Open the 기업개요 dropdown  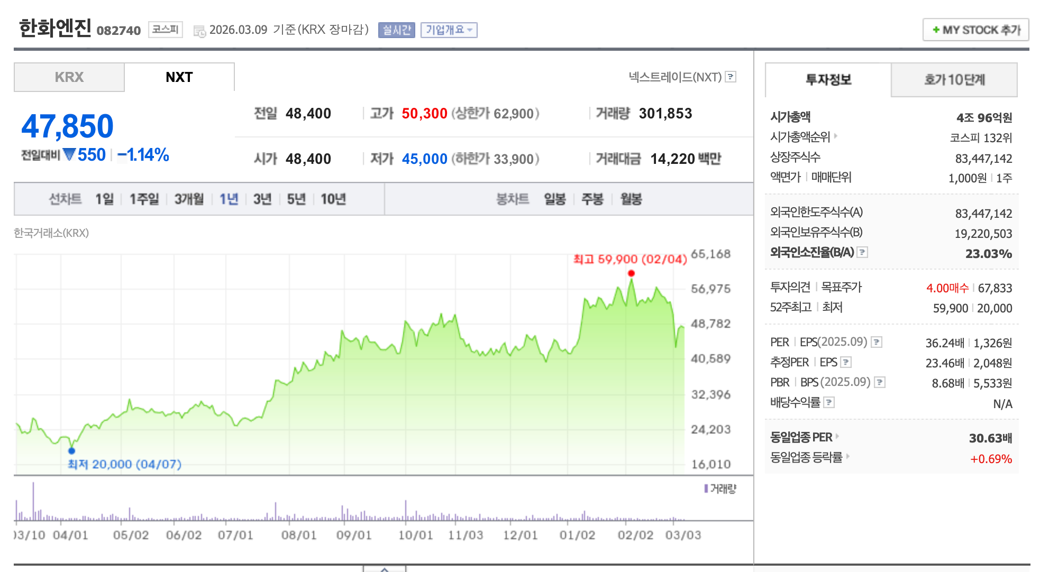tap(449, 30)
